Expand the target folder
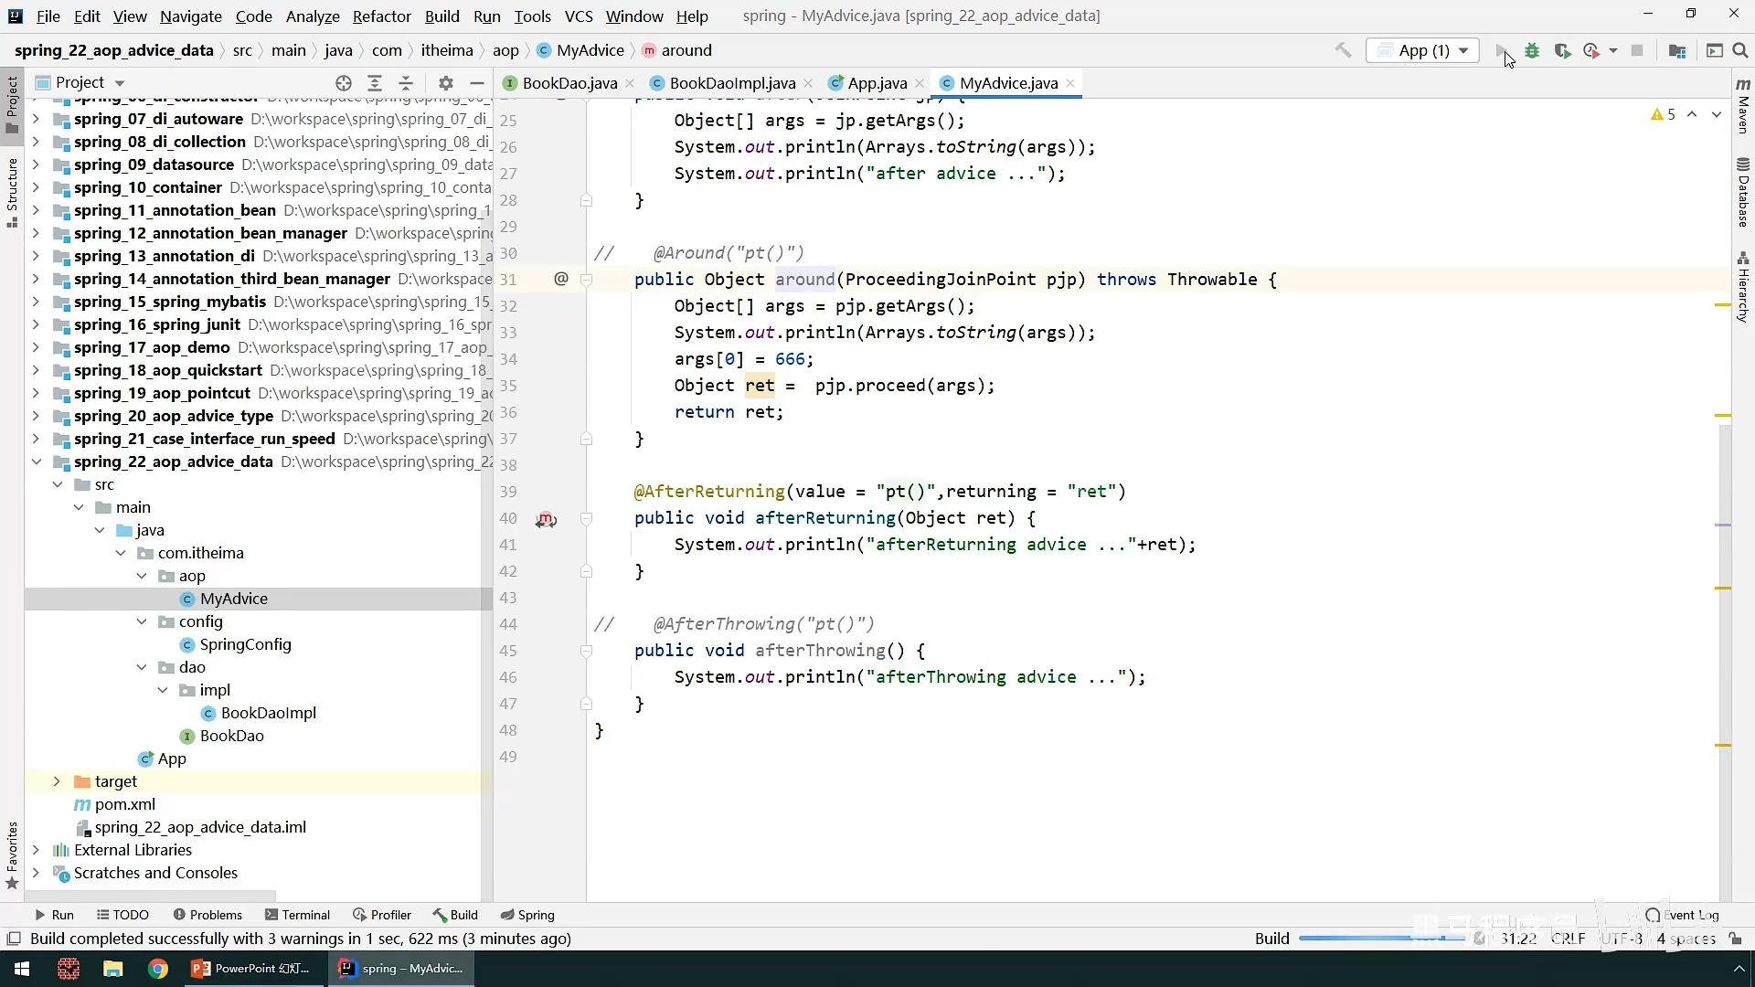The image size is (1755, 987). pos(57,781)
